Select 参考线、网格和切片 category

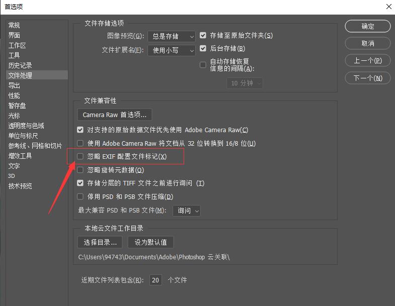pos(35,146)
